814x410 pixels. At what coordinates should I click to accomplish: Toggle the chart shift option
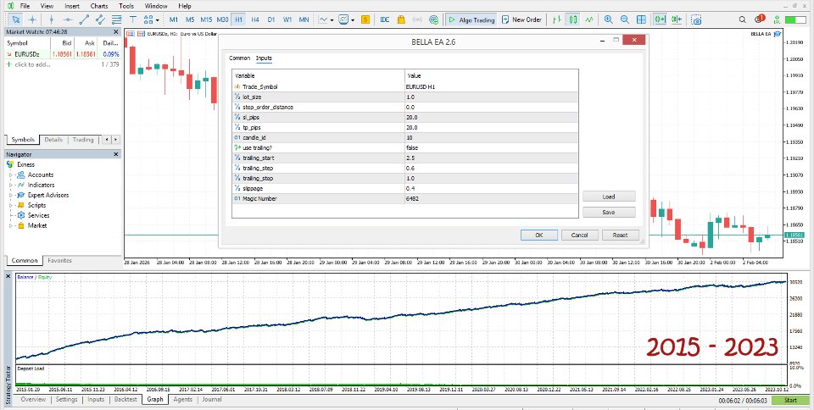[x=677, y=19]
